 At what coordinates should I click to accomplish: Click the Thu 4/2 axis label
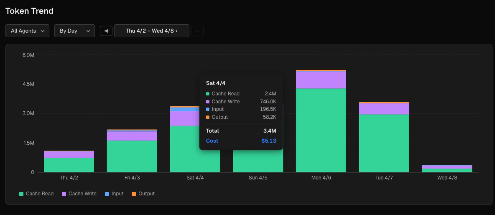tap(69, 178)
